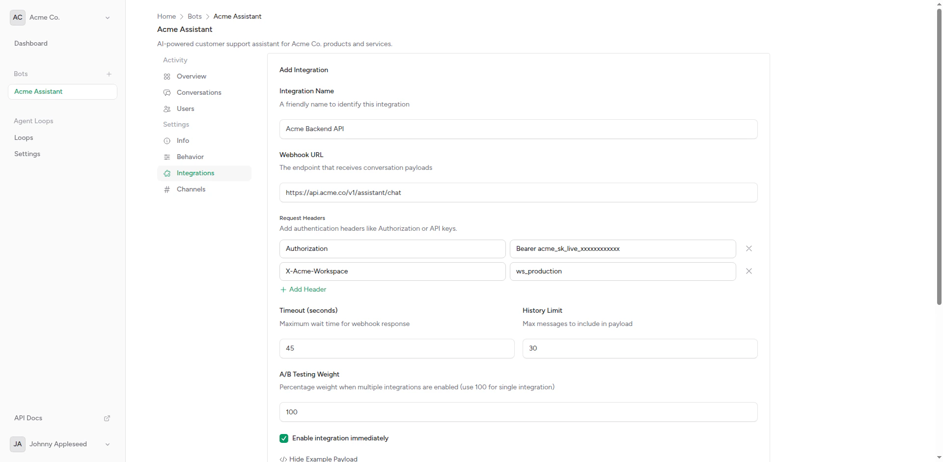Click the external link icon next to API Docs
Screen dimensions: 943x462
pos(107,418)
